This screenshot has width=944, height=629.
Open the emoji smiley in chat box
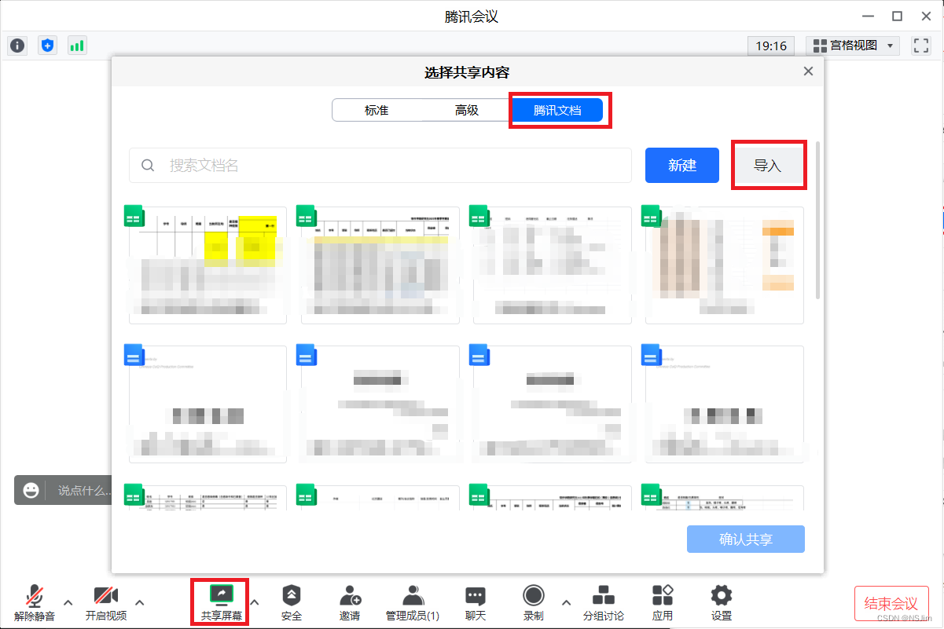pos(31,490)
